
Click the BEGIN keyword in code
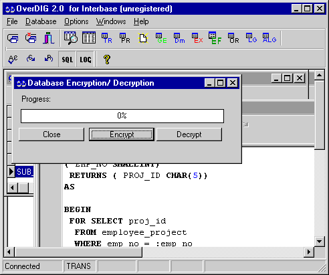click(x=78, y=209)
